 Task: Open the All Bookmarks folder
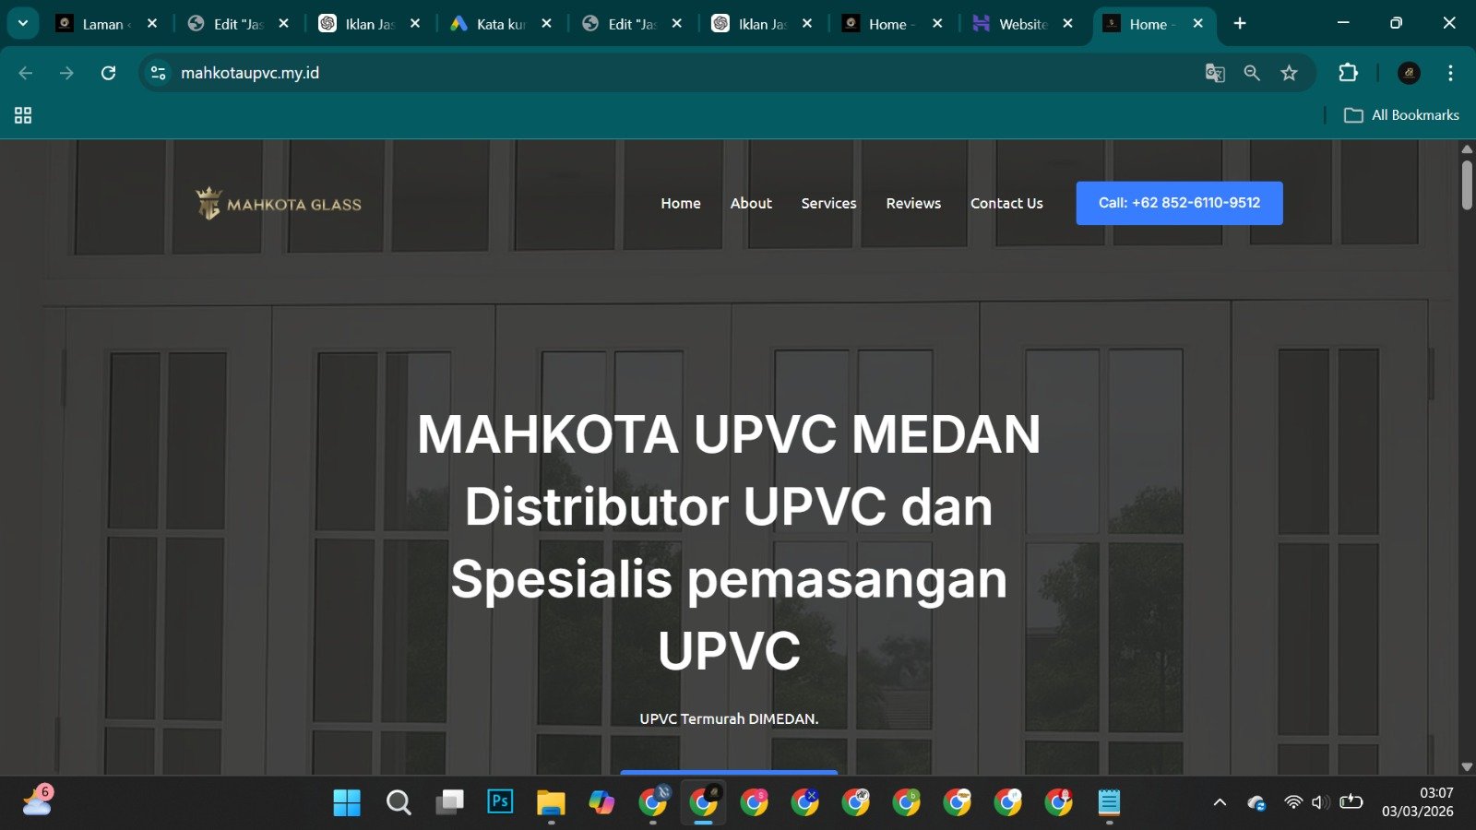[x=1401, y=115]
